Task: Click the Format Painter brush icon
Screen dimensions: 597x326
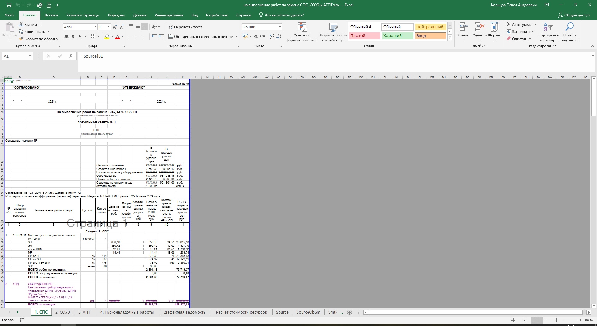Action: click(x=21, y=39)
